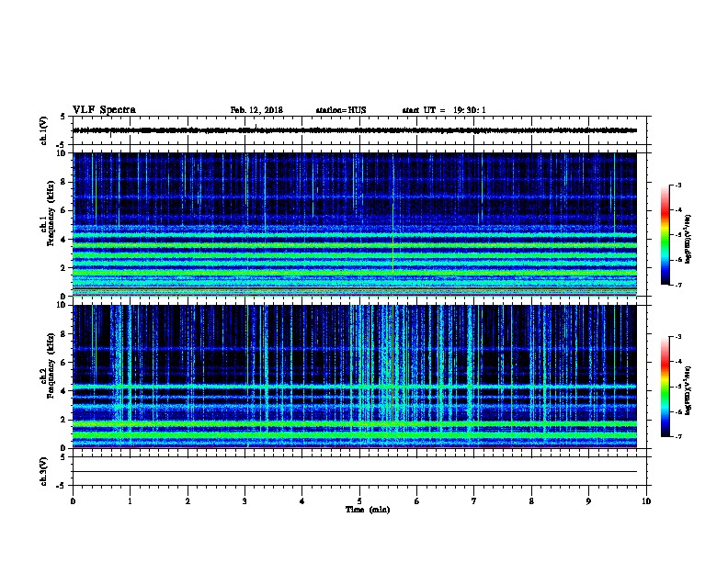Click the '-3' label on ch.2 color bar

pos(677,337)
